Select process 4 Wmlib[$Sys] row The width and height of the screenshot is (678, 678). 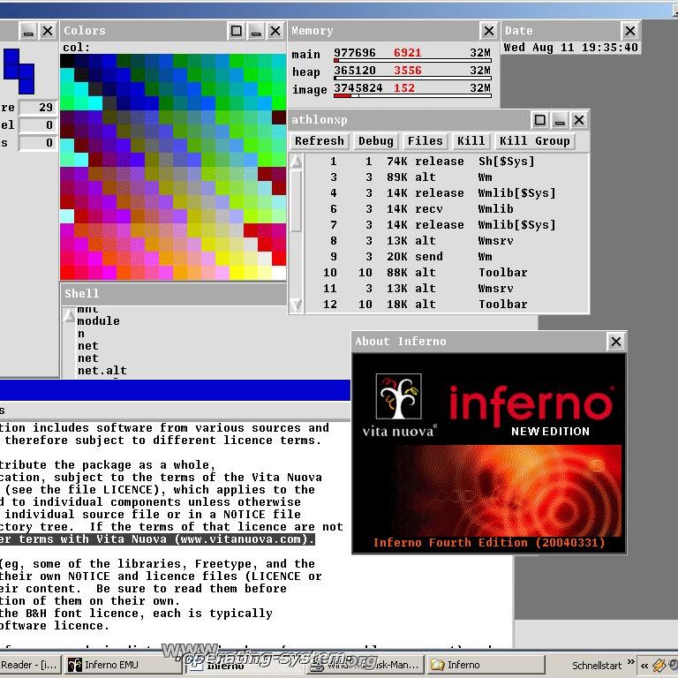point(446,193)
